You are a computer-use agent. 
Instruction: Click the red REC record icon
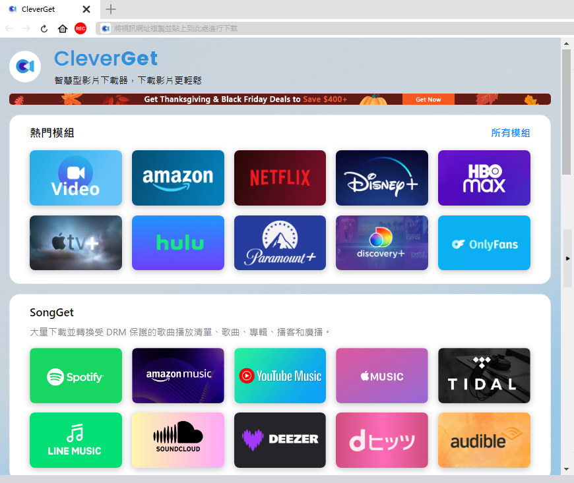click(80, 28)
